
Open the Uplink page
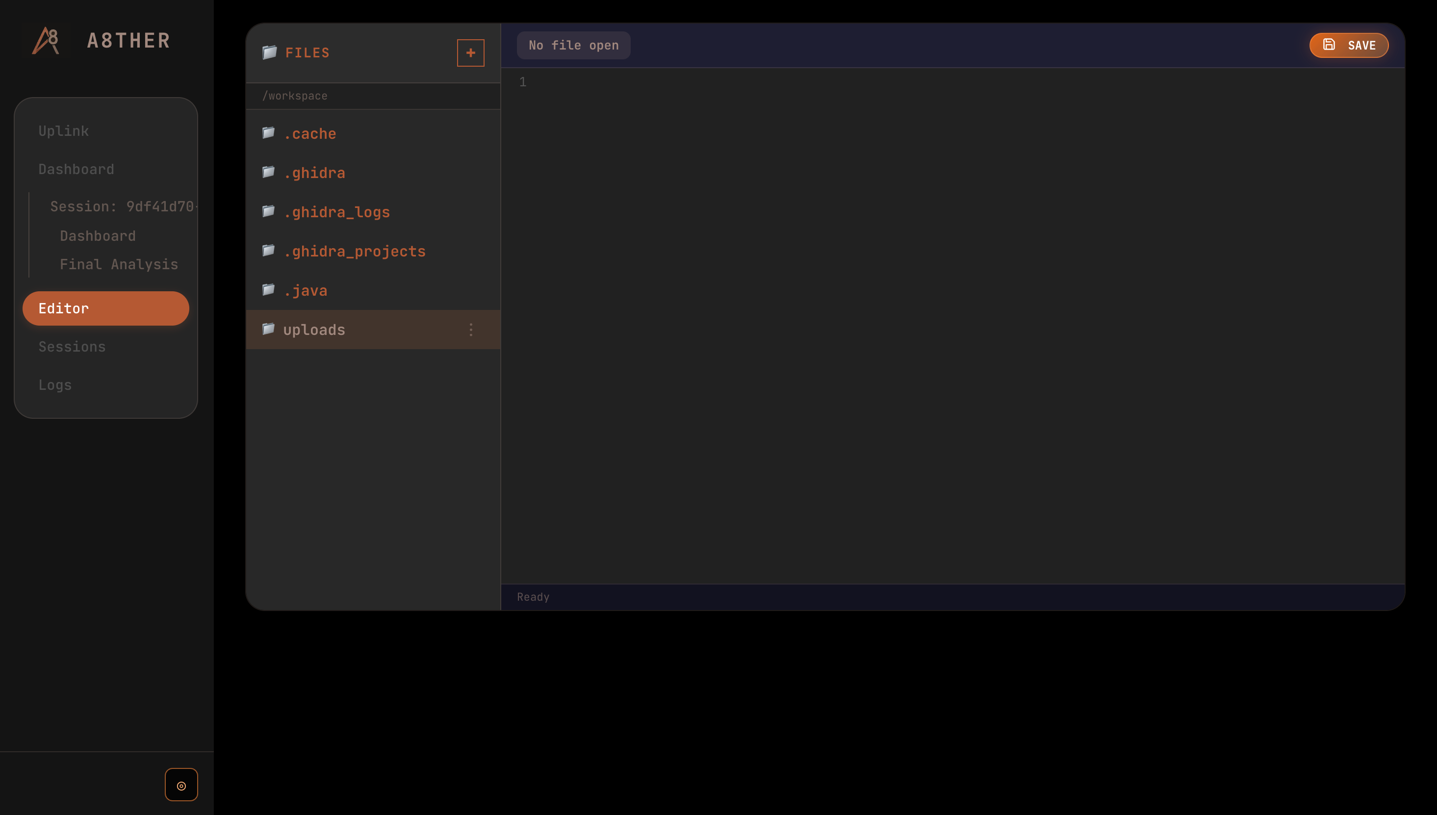63,131
